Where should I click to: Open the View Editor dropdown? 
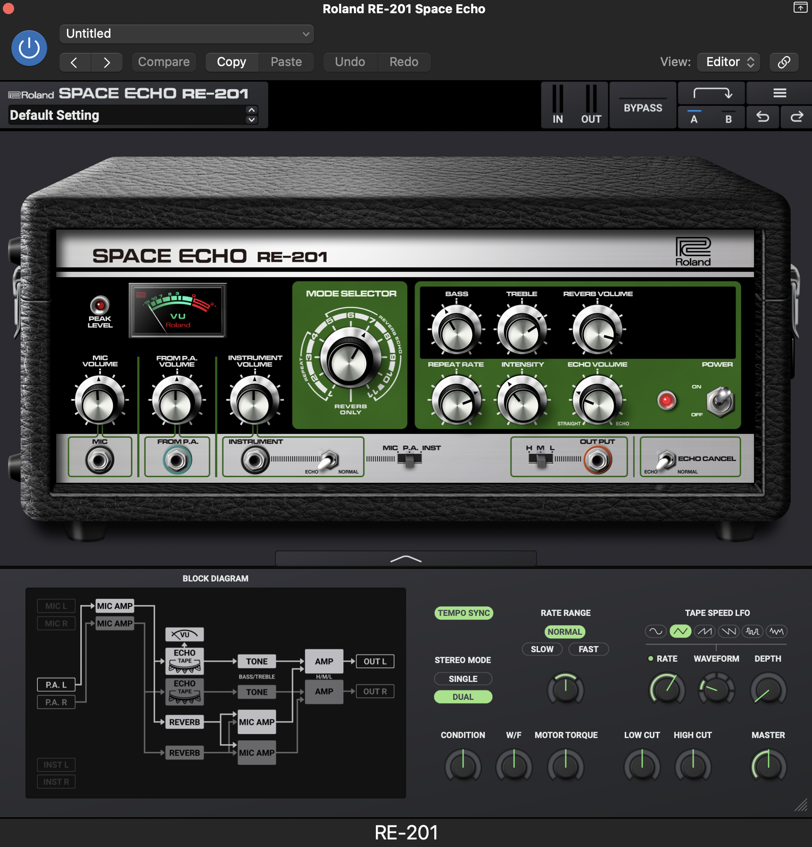729,62
